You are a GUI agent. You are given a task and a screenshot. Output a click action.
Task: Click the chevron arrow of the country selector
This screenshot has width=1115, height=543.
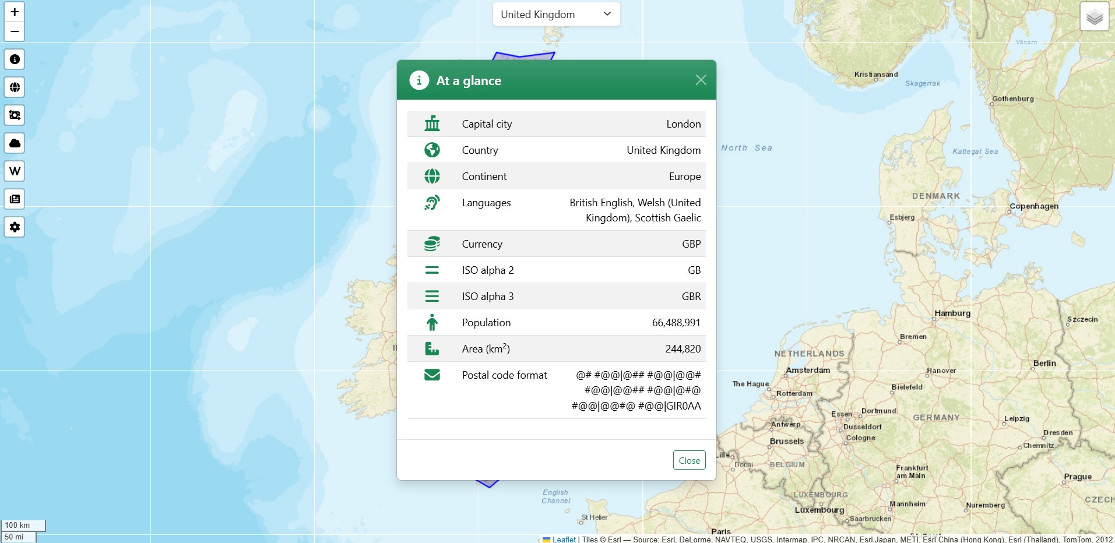pos(607,14)
